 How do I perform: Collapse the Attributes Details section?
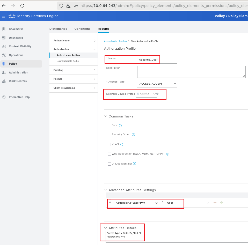coord(106,228)
